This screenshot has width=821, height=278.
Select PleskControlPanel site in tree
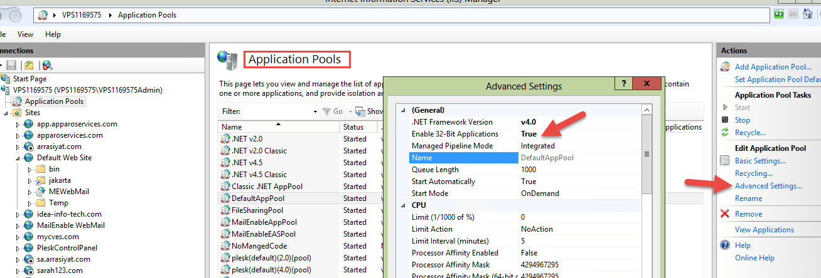[x=67, y=248]
